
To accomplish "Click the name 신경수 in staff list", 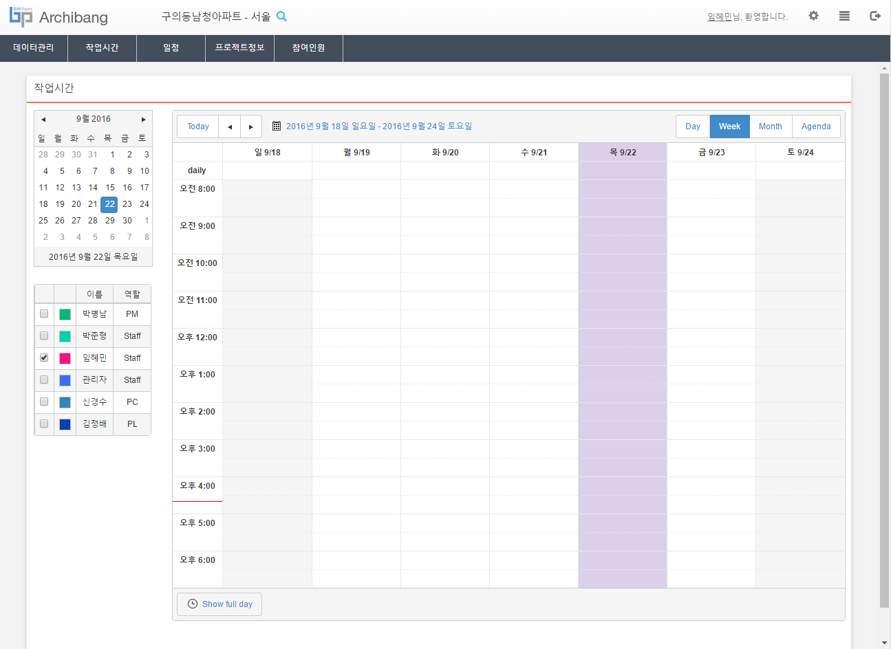I will [x=95, y=402].
